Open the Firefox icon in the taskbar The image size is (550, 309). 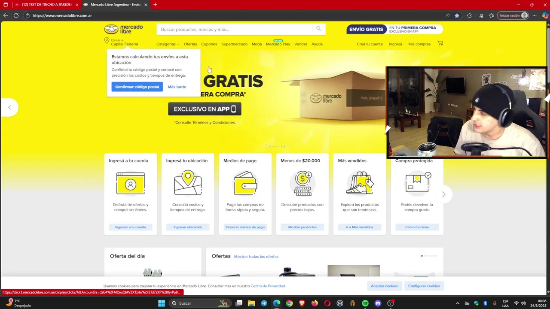[x=315, y=303]
